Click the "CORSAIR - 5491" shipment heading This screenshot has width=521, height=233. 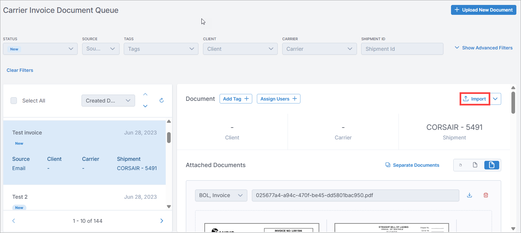pyautogui.click(x=454, y=127)
